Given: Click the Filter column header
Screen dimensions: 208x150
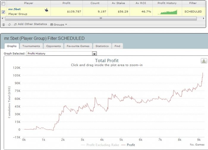Looking at the screenshot, I should click(x=193, y=3).
